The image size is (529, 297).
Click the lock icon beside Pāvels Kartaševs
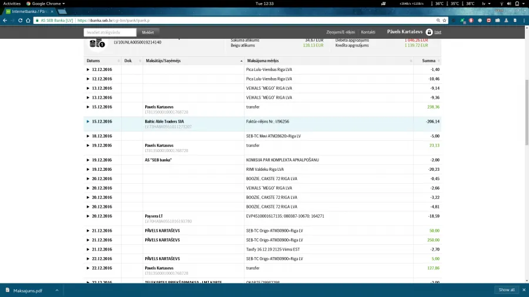click(429, 32)
